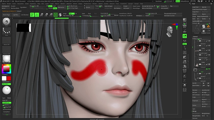The height and width of the screenshot is (120, 214).
Task: Click the MergeVisible button
Action: [x=196, y=116]
